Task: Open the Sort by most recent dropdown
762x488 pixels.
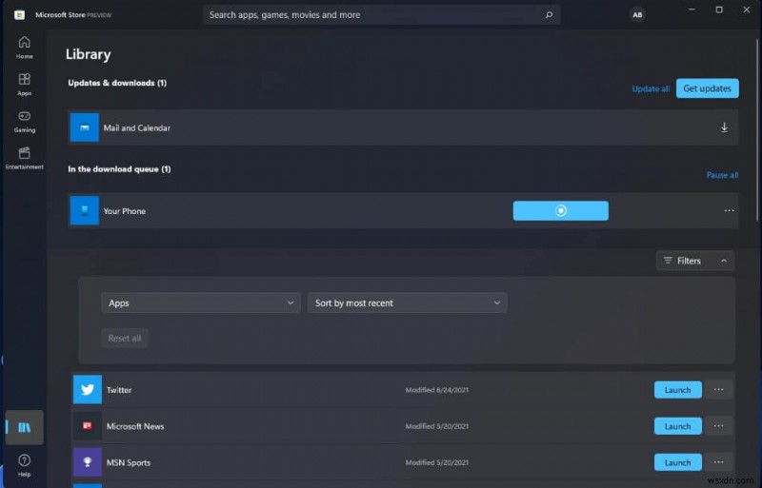Action: (408, 303)
